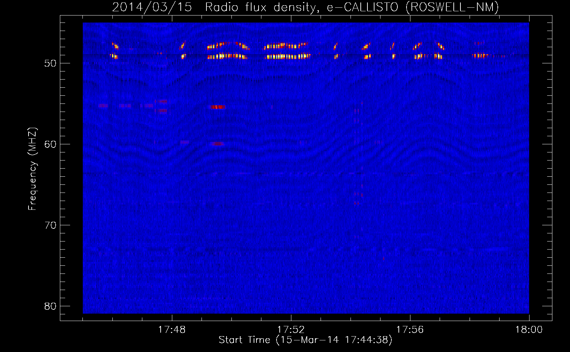Click the 50 frequency tick label
Viewport: 570px width, 352px height.
[50, 63]
